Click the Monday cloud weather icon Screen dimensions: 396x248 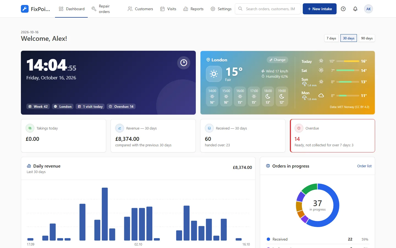pos(321,96)
